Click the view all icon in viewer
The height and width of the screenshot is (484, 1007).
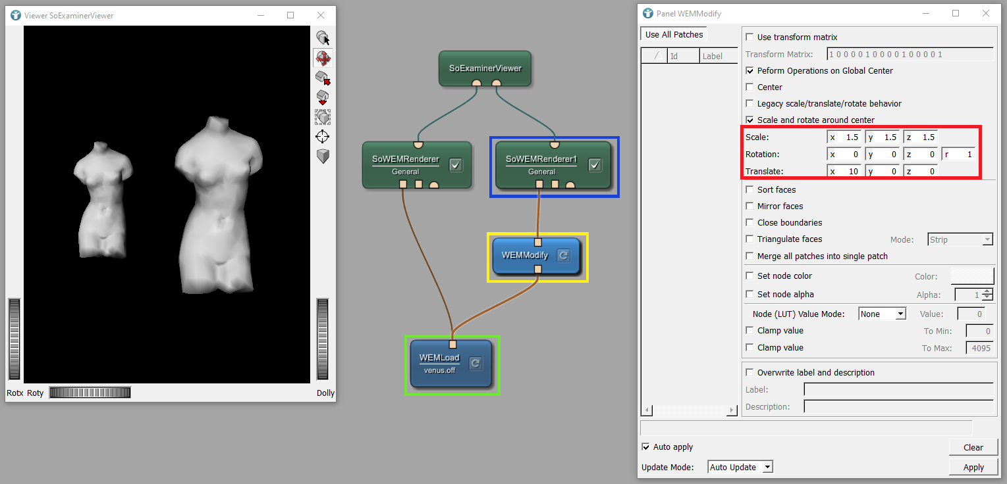coord(323,117)
